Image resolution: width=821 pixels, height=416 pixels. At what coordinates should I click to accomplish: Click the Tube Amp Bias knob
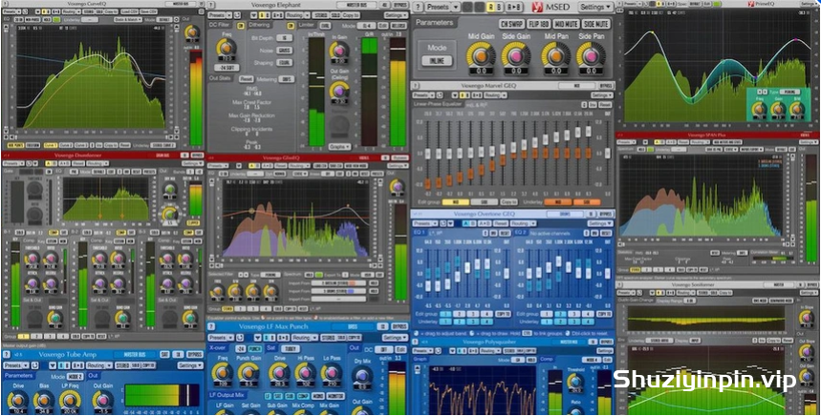click(43, 401)
